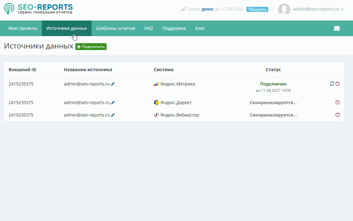Click ID 2419235375 in Яндекс.Вебмастер row
The image size is (353, 221).
tap(21, 115)
